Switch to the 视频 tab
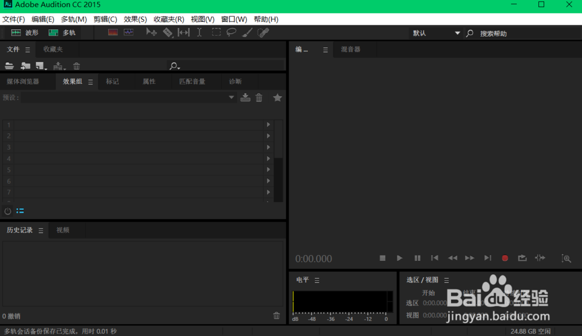 click(x=63, y=230)
